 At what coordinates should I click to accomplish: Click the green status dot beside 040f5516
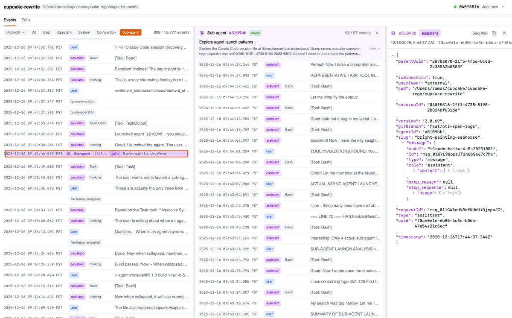[x=455, y=7]
